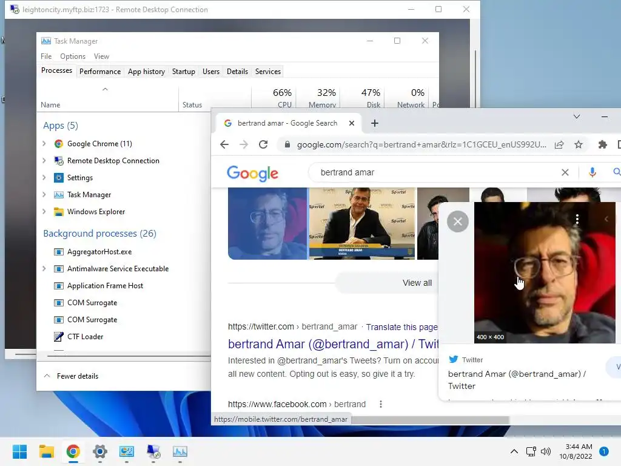Sort processes by CPU column
The height and width of the screenshot is (466, 621).
click(274, 98)
